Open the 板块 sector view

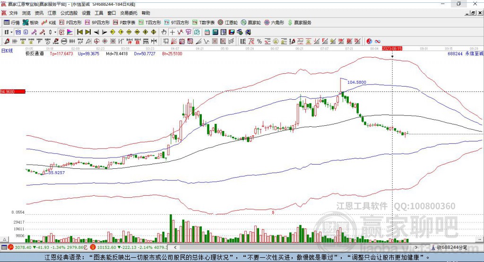pyautogui.click(x=31, y=23)
